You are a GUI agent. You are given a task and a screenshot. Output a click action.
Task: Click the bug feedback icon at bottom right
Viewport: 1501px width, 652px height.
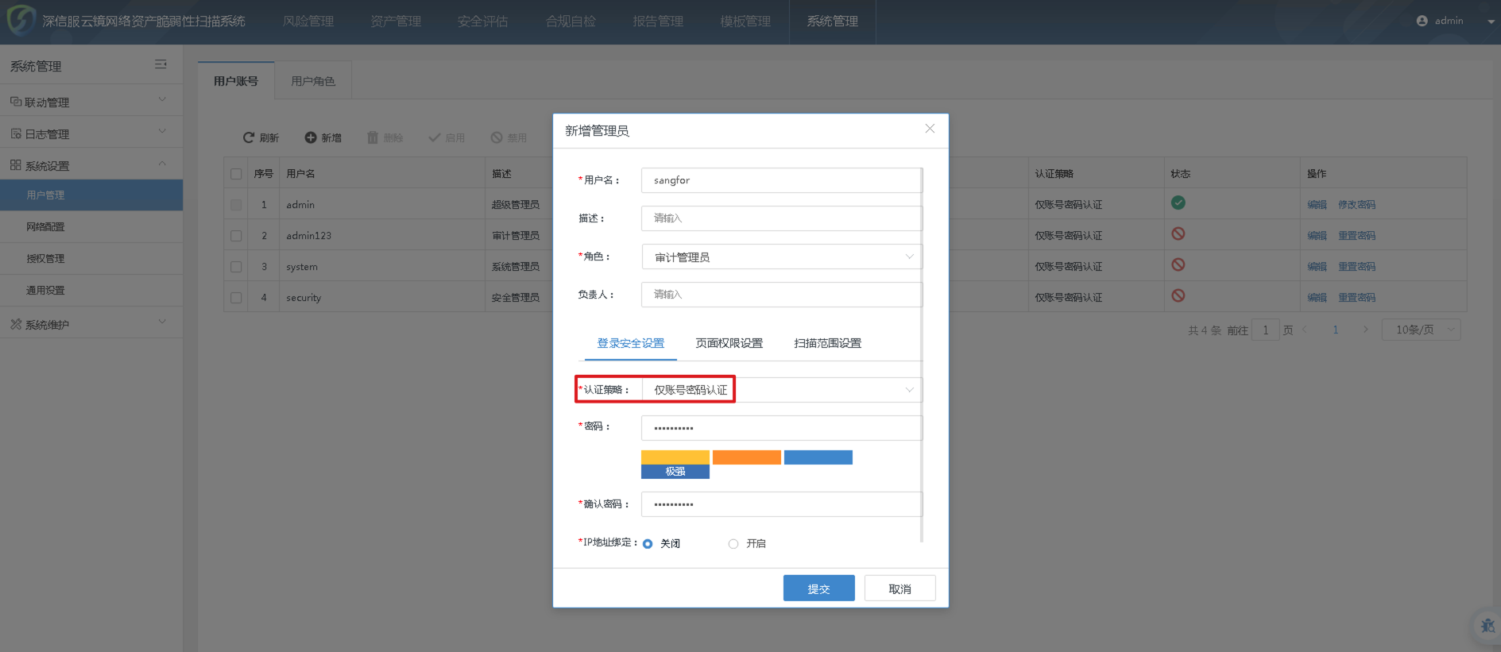point(1487,626)
